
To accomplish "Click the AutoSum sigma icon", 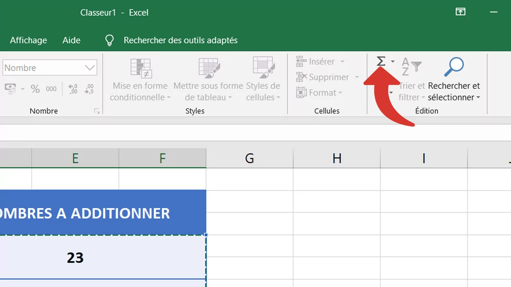I will coord(381,62).
